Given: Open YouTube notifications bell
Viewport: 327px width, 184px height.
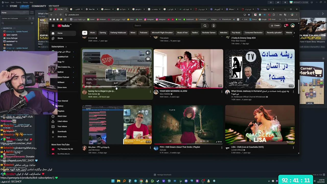Looking at the screenshot, I should click(x=285, y=26).
